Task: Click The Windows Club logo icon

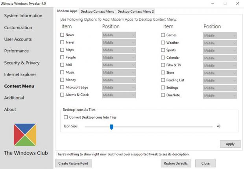Action: tap(26, 134)
